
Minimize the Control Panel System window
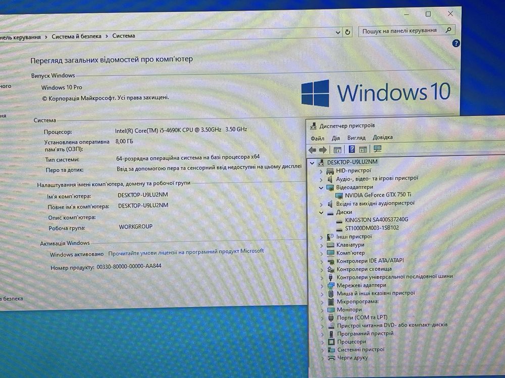(x=407, y=15)
